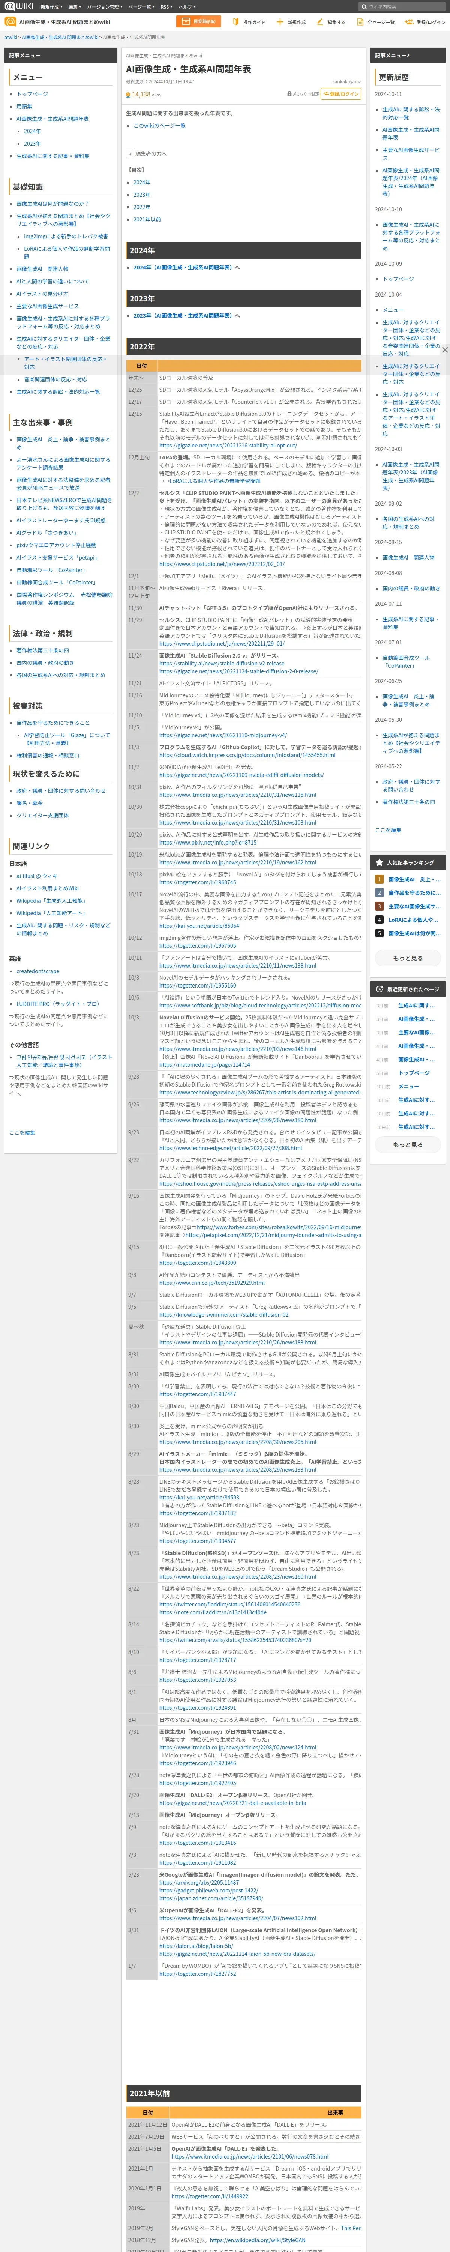Open 画像生成AI 炎上・論争・被害事例まとめ left link
450x2252 pixels.
coord(63,443)
